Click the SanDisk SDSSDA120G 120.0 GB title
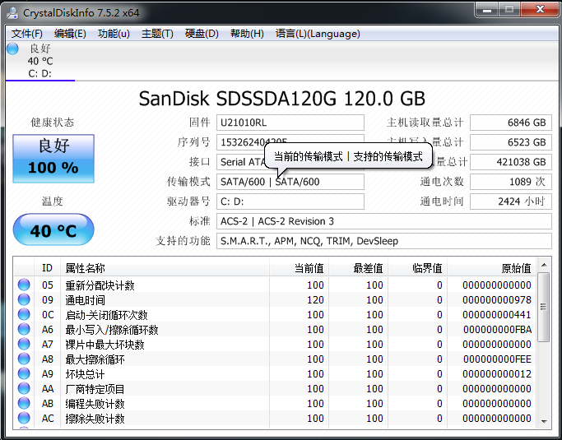 pos(281,98)
